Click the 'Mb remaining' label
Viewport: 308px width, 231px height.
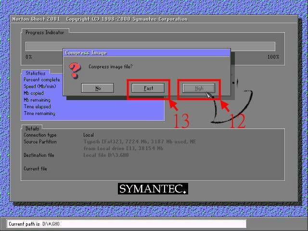pos(37,100)
